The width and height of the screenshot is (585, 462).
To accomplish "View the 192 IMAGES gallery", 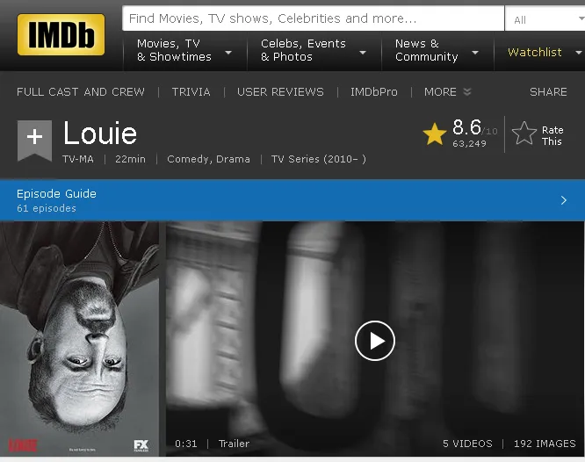I will click(545, 444).
